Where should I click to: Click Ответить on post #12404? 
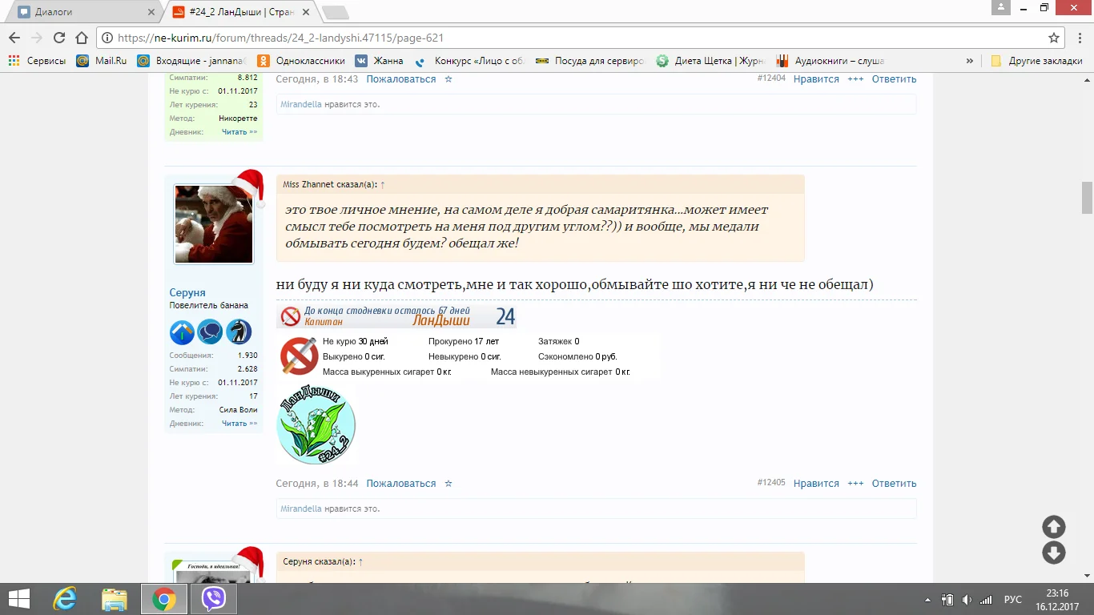(x=894, y=79)
